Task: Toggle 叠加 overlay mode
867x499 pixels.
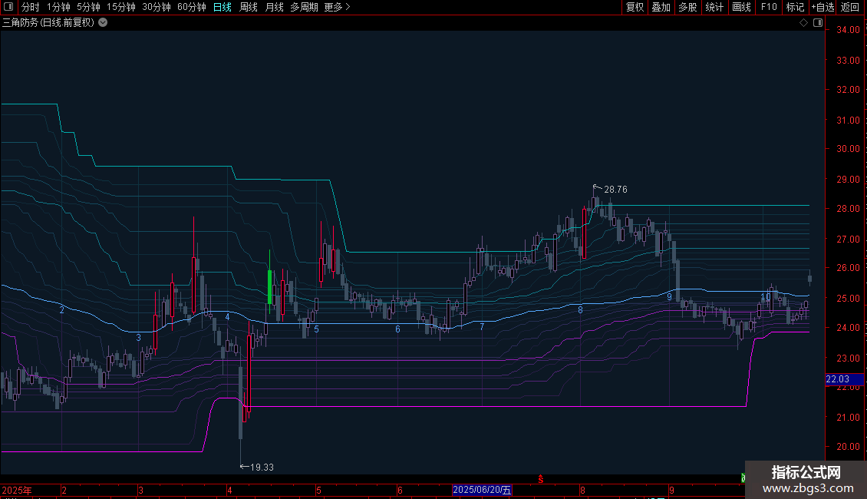Action: pos(661,7)
